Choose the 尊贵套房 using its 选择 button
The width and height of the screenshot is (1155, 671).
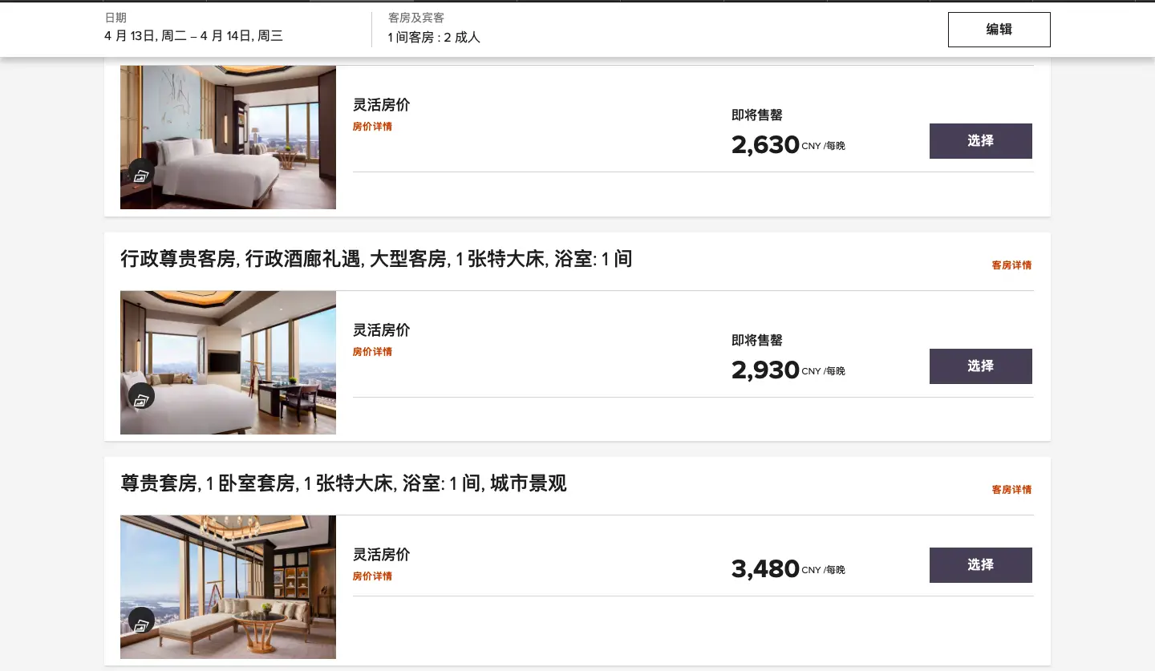coord(980,565)
